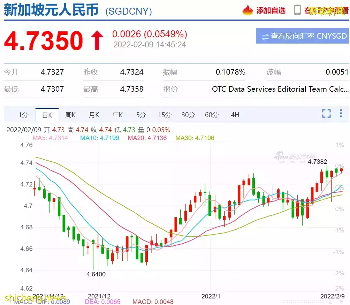Switch to the 周K weekly chart tab
Image resolution: width=350 pixels, height=305 pixels.
pyautogui.click(x=70, y=115)
